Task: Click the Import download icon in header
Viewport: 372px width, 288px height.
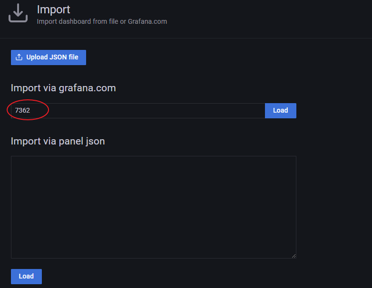Action: pyautogui.click(x=18, y=13)
